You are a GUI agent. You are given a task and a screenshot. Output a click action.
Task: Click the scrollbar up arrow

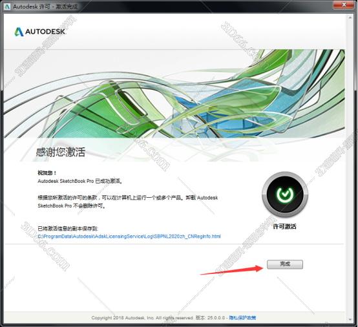(350, 17)
